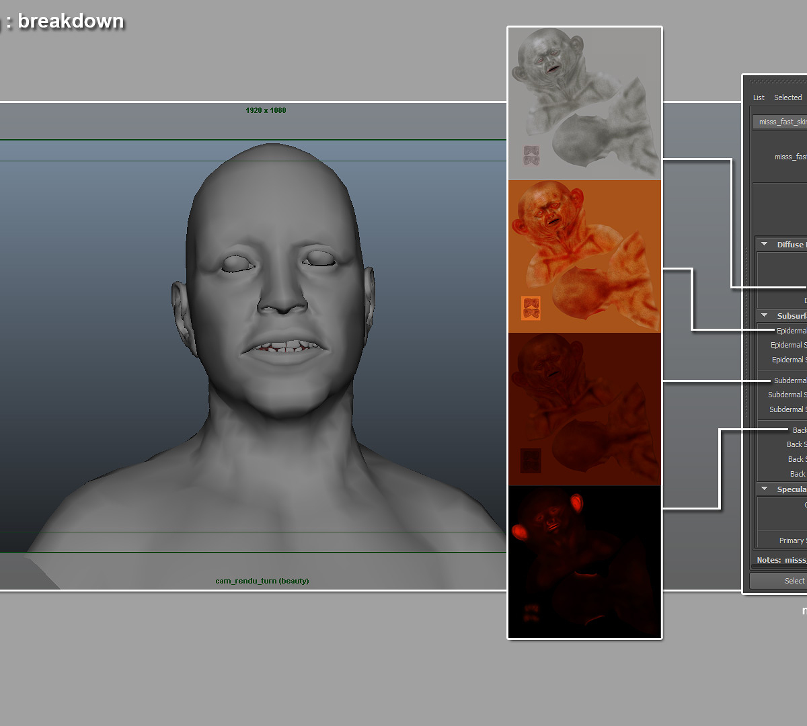Switch to the misss_fast_skin tab
This screenshot has height=726, width=807.
[x=780, y=122]
